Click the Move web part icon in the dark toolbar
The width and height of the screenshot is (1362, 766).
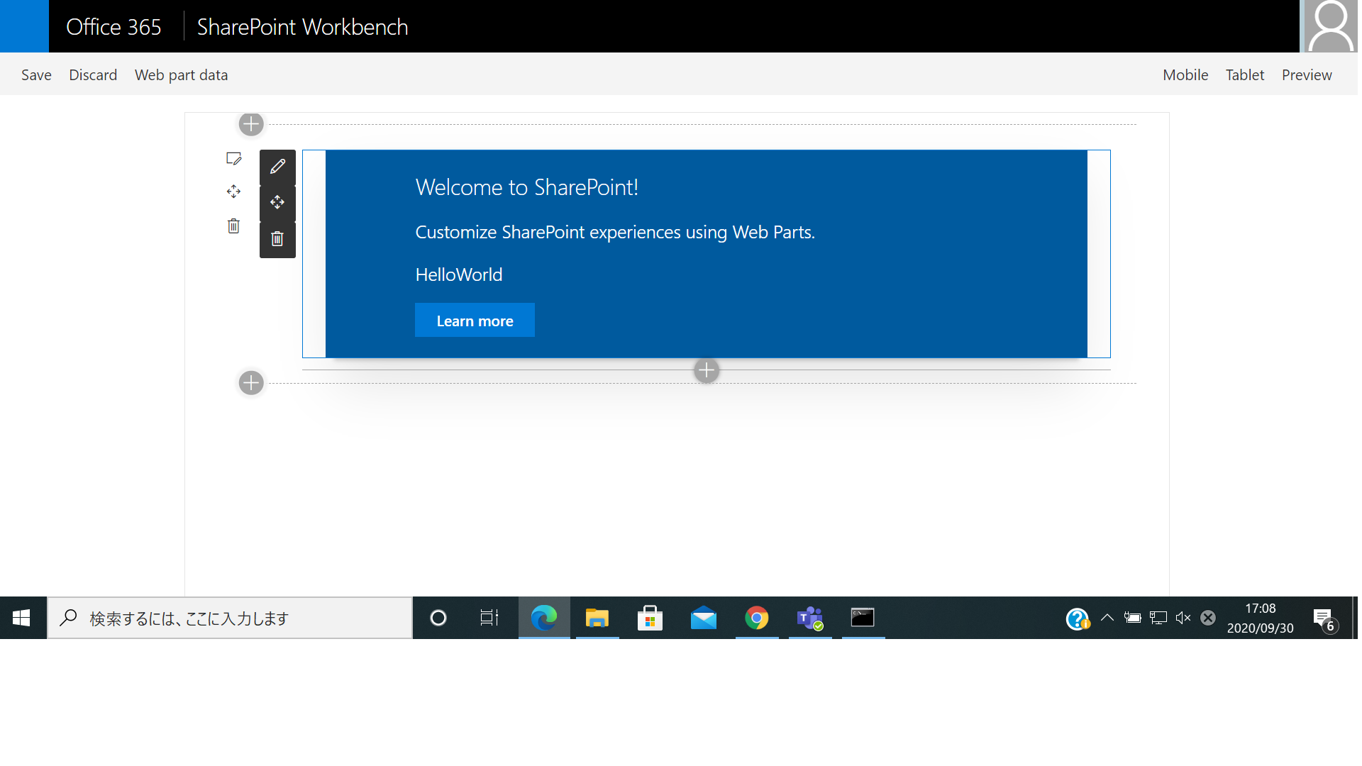click(277, 202)
